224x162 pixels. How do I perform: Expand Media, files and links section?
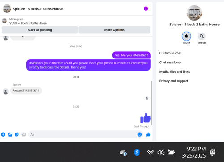point(174,72)
